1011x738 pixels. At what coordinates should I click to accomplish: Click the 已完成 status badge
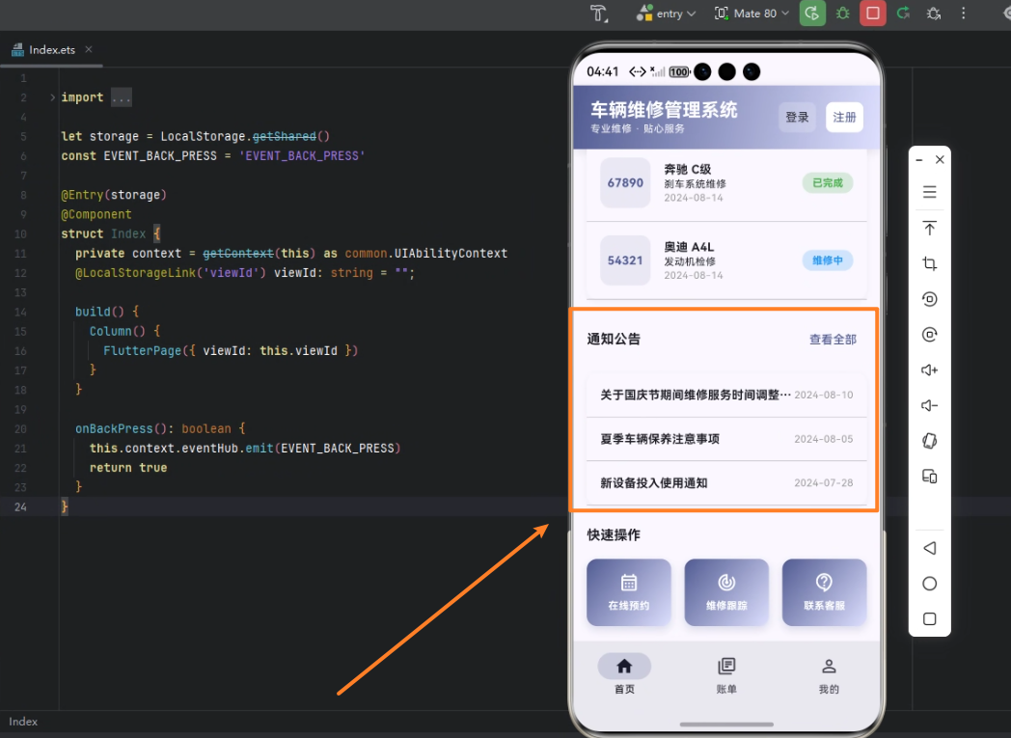828,183
